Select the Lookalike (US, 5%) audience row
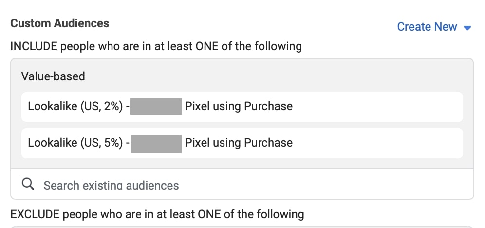 (x=242, y=143)
